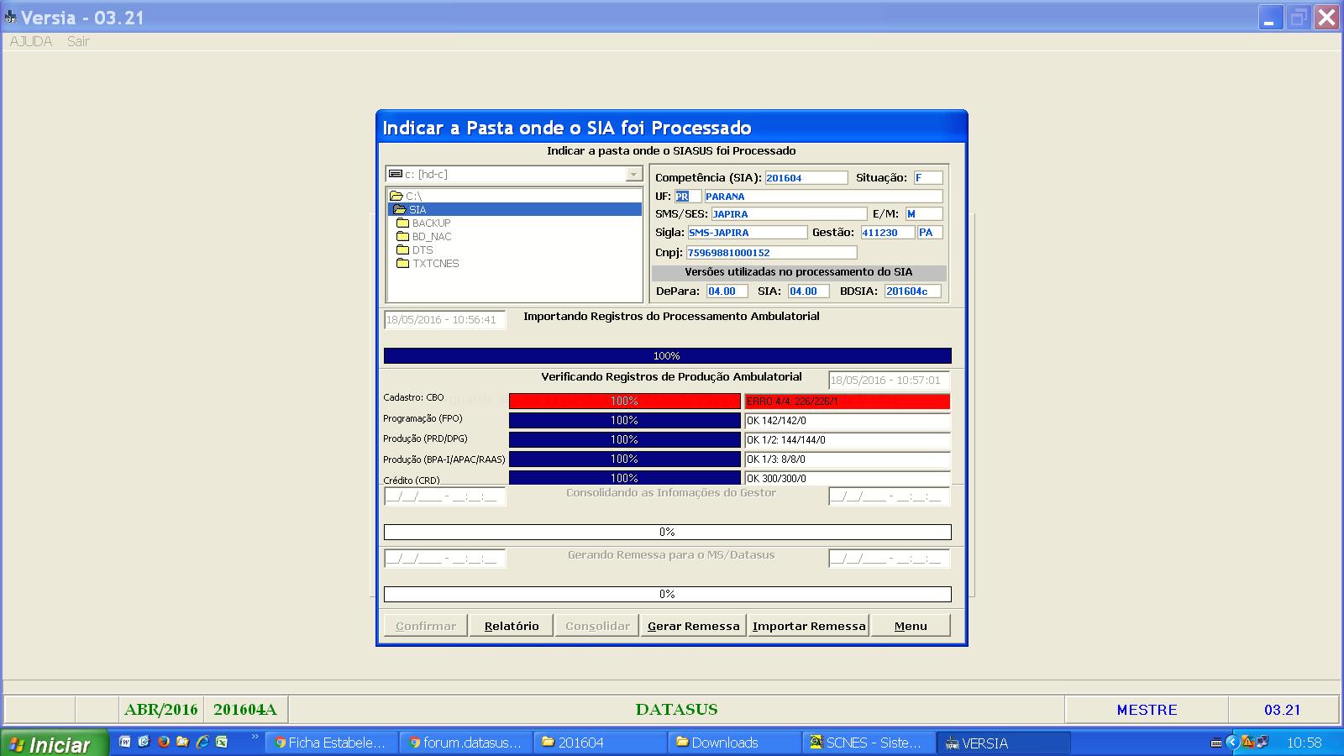Open Internet Explorer quick launch icon
Viewport: 1344px width, 756px height.
pos(202,742)
